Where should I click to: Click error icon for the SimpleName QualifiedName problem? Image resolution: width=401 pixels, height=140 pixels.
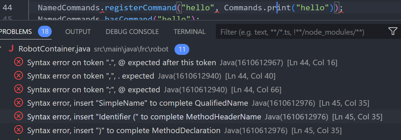point(18,103)
